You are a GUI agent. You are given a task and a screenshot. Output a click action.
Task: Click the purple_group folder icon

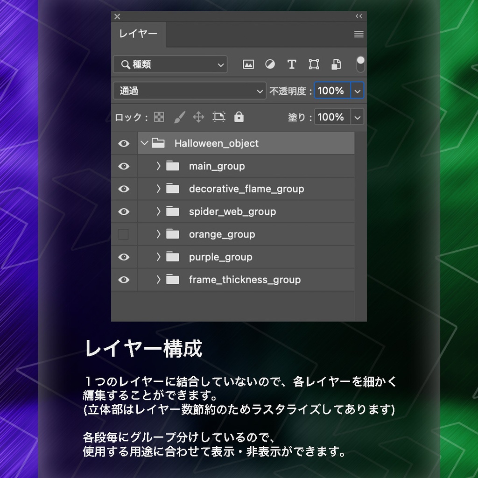(x=173, y=256)
